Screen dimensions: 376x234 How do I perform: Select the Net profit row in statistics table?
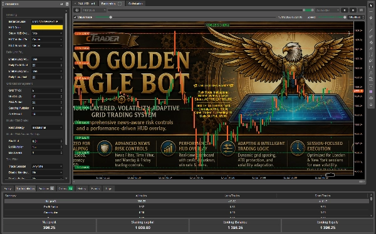(187, 201)
